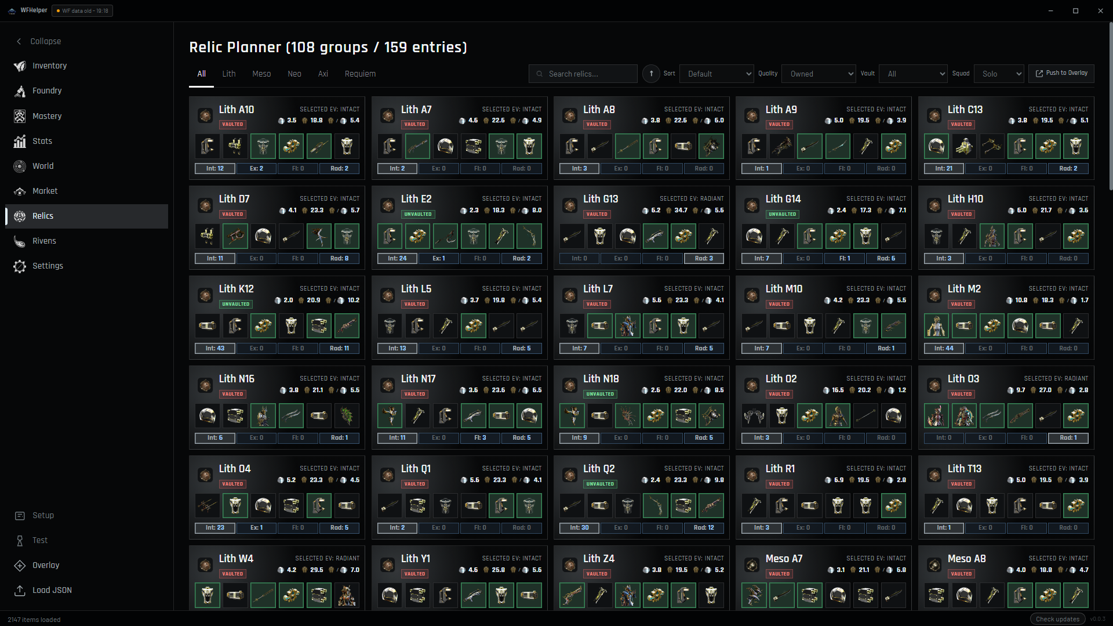
Task: Select Int: 24 refinement on Lith E2
Action: tap(397, 259)
